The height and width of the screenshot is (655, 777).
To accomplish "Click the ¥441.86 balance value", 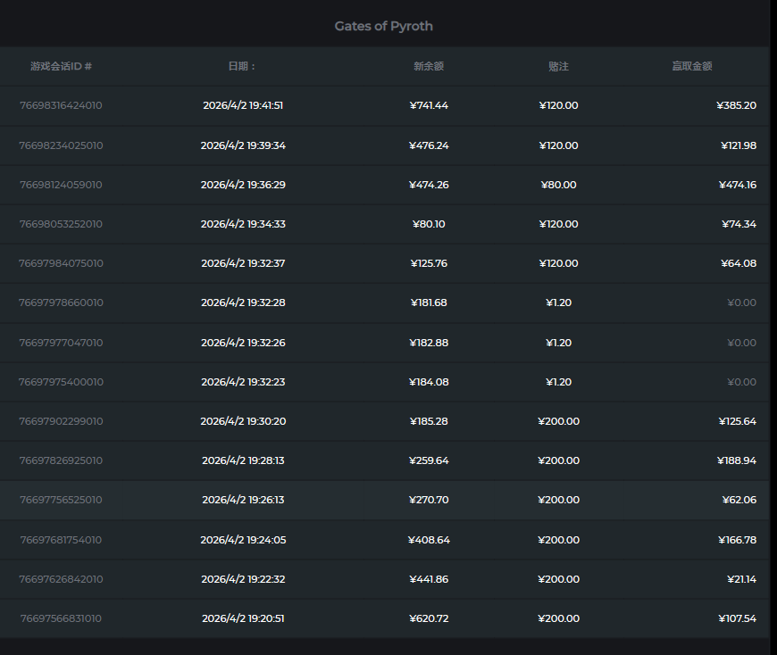I will [x=429, y=579].
